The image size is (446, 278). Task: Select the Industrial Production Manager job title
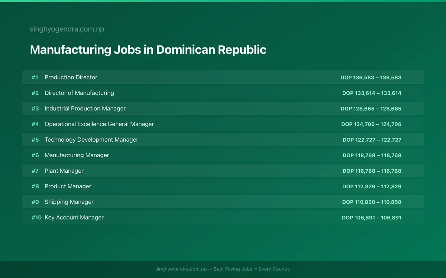point(85,109)
